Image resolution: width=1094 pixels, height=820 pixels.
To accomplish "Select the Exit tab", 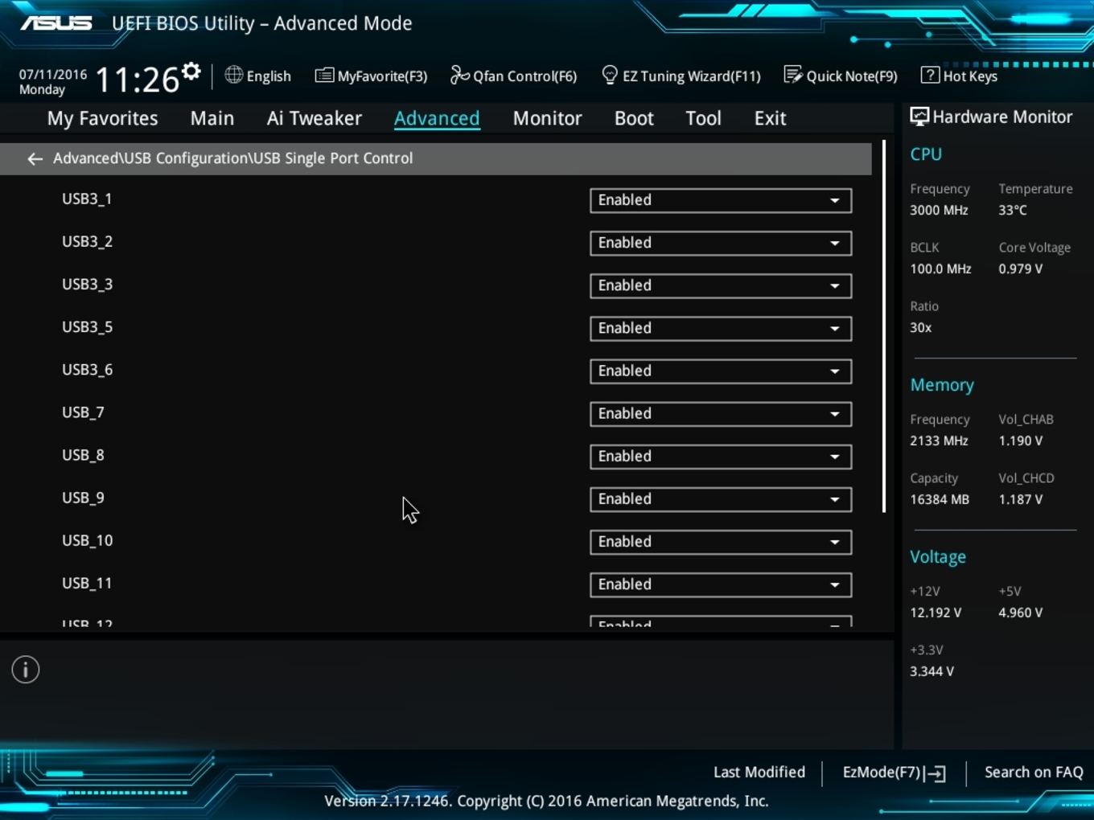I will pos(770,118).
